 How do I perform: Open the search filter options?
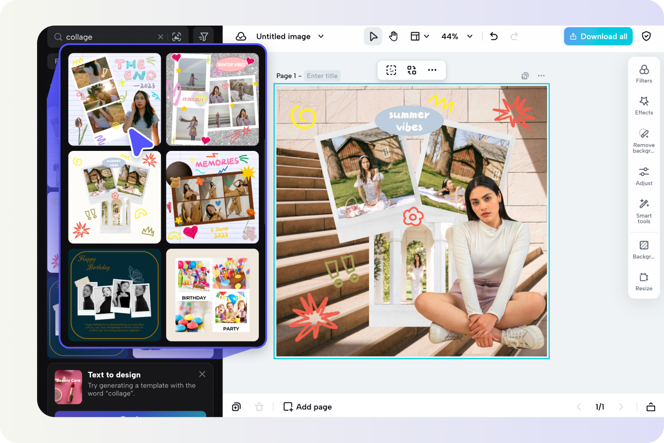tap(203, 37)
